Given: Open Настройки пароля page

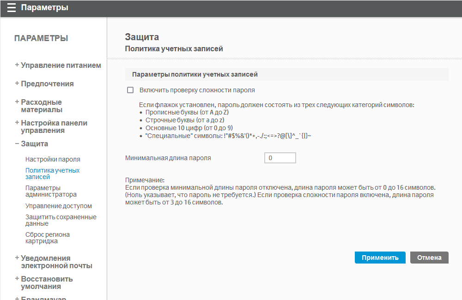Looking at the screenshot, I should point(53,159).
